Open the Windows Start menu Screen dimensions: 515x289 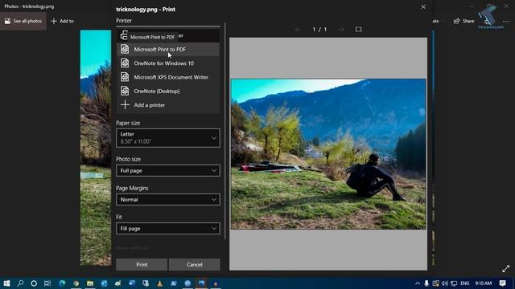point(6,283)
